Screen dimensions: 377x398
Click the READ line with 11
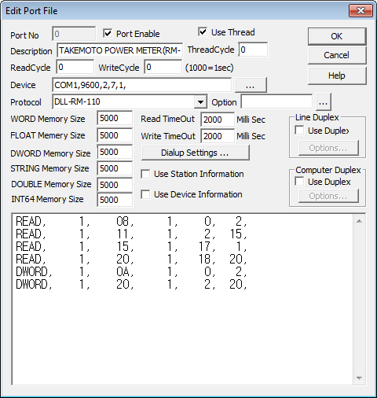tap(131, 234)
